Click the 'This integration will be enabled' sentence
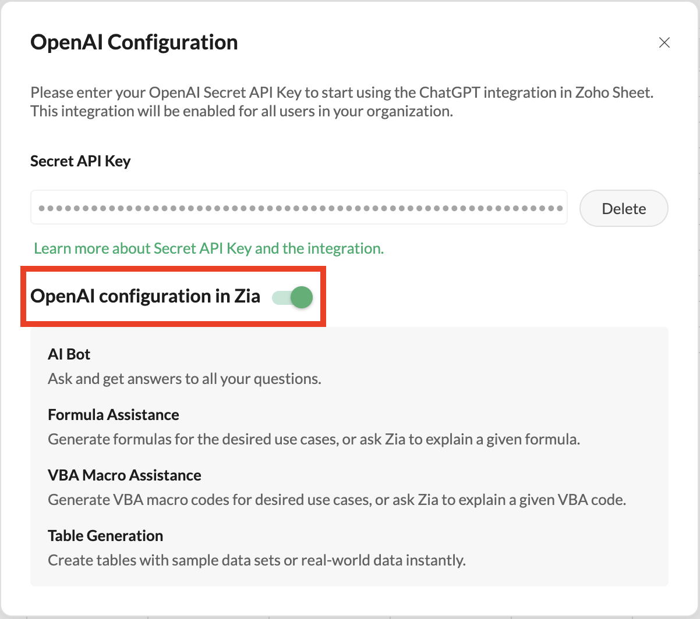Image resolution: width=700 pixels, height=619 pixels. (242, 111)
